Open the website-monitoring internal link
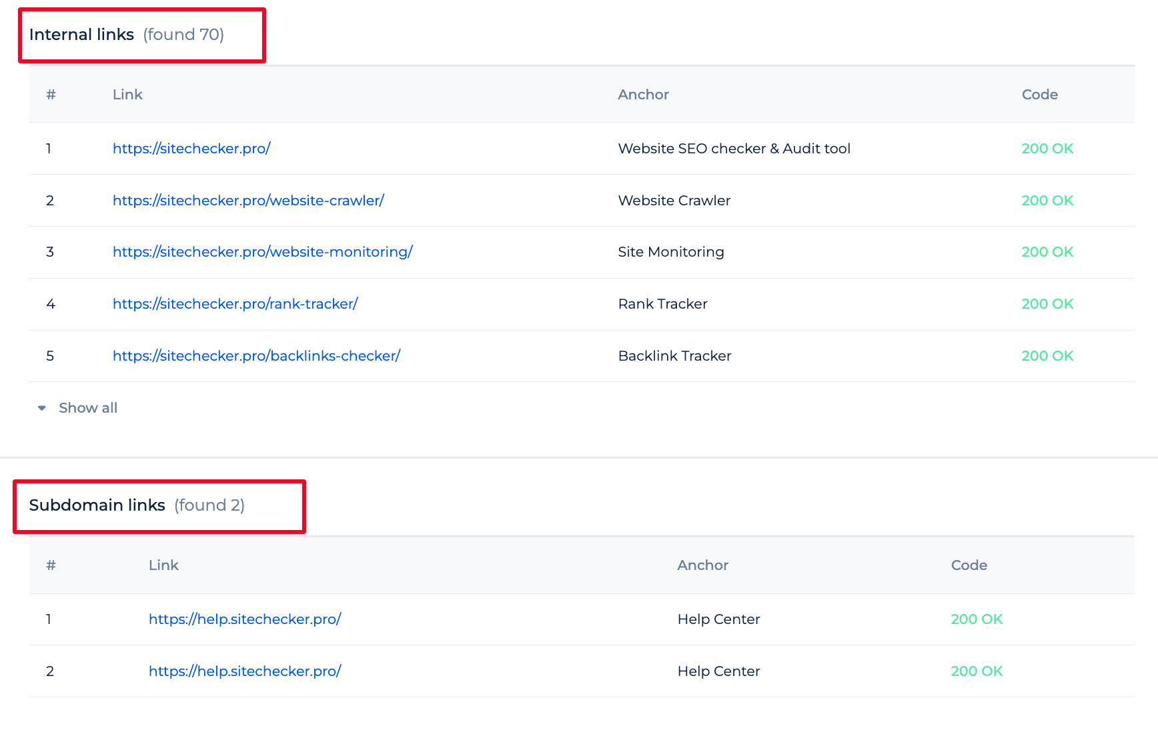 tap(263, 252)
